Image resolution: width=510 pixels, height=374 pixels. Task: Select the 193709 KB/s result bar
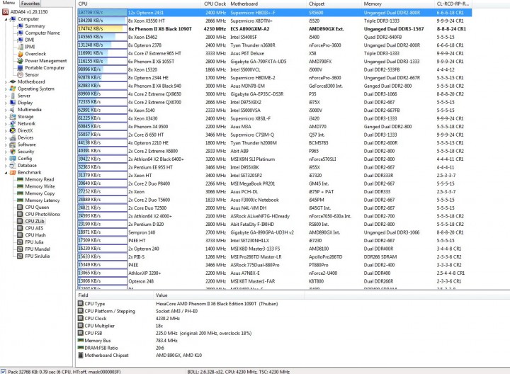click(102, 13)
